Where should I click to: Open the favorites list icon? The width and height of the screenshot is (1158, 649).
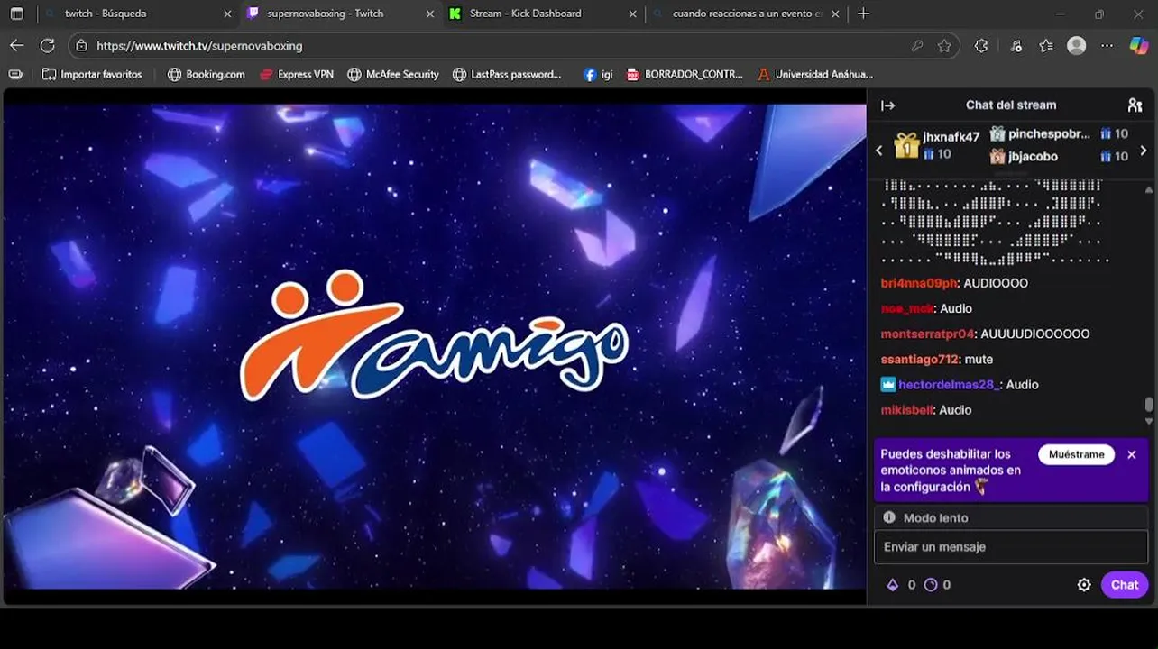click(1045, 45)
